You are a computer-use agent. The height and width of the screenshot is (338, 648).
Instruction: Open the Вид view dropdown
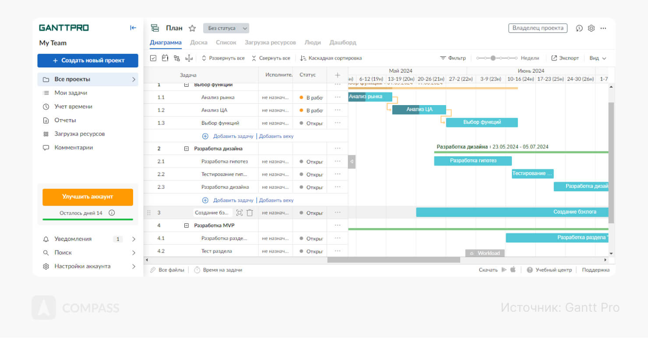pos(598,58)
